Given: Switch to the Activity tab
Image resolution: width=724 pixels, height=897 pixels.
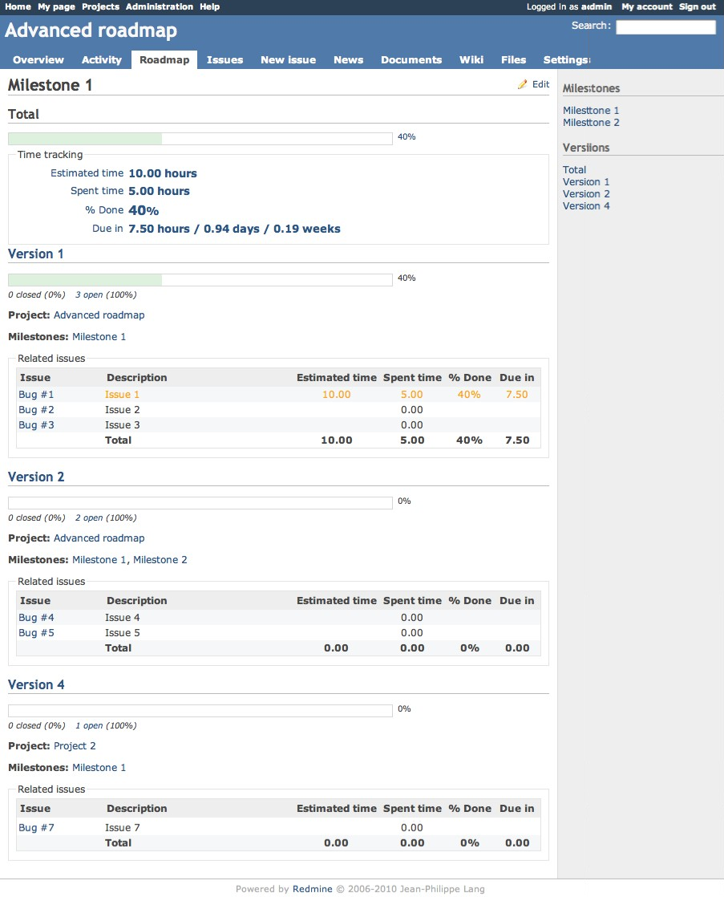Looking at the screenshot, I should click(101, 59).
